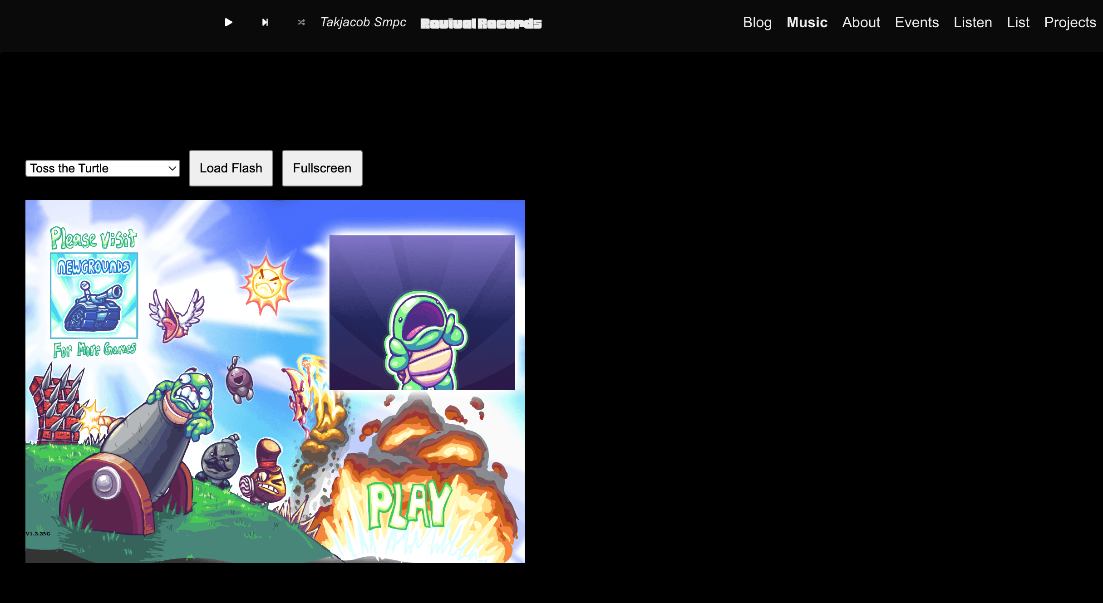Open the Toss the Turtle game selector

click(102, 168)
